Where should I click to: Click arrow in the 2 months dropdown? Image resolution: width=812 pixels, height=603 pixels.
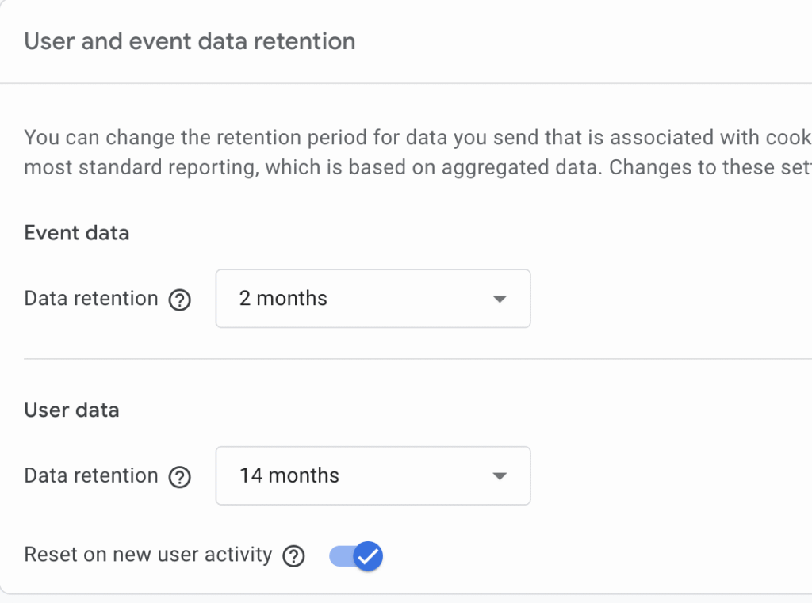point(499,300)
